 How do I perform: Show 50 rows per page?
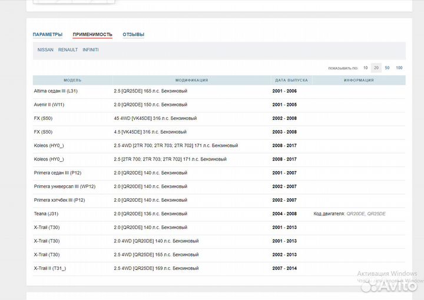click(387, 68)
